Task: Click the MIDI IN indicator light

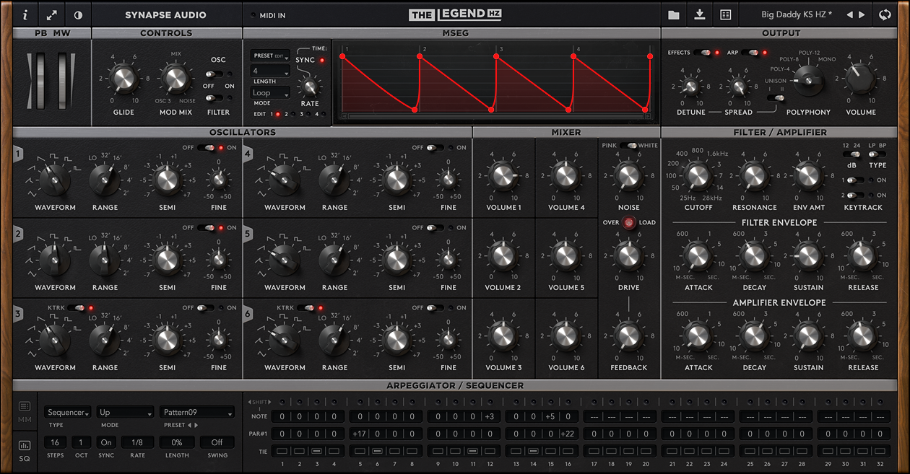Action: 253,15
